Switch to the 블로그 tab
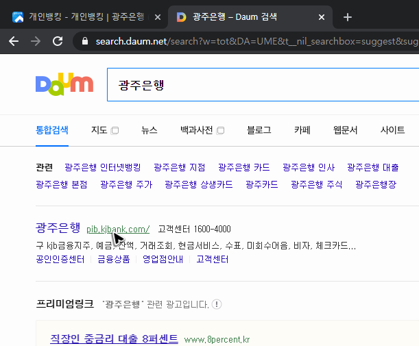Viewport: 419px width, 346px height. coord(259,130)
